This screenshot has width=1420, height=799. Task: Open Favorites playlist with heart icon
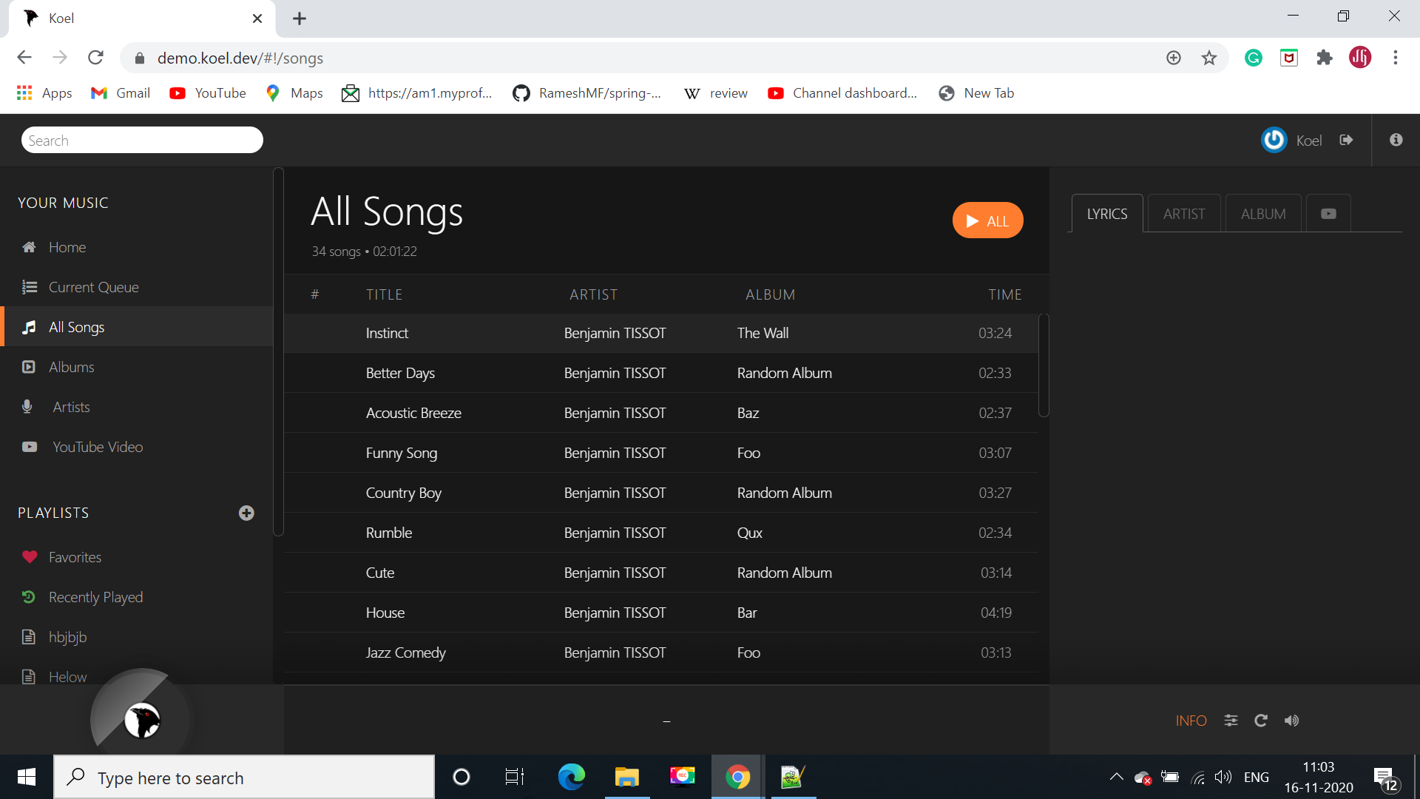click(x=74, y=557)
